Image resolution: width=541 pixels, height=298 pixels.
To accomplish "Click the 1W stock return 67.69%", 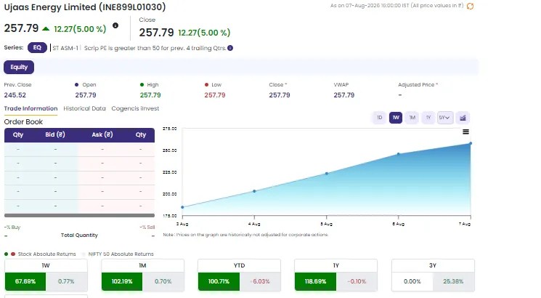I will [x=25, y=281].
